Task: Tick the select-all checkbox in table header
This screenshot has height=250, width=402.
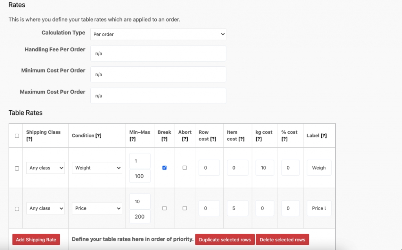Action: point(17,136)
